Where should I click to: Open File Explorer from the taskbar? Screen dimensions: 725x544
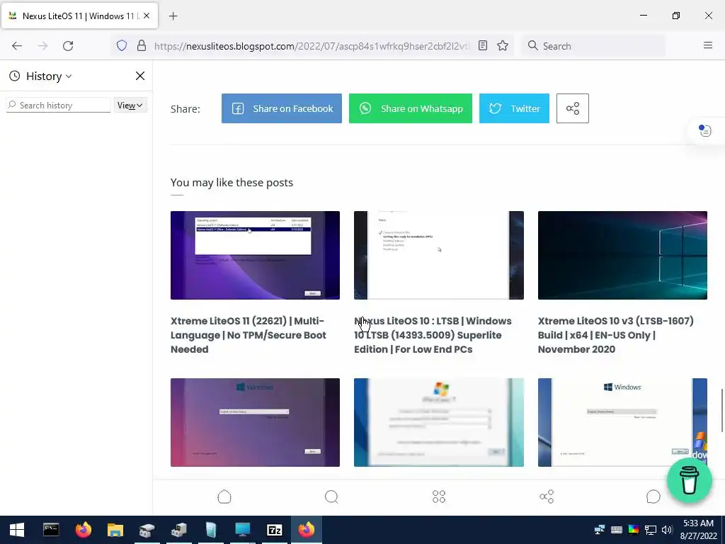(115, 530)
